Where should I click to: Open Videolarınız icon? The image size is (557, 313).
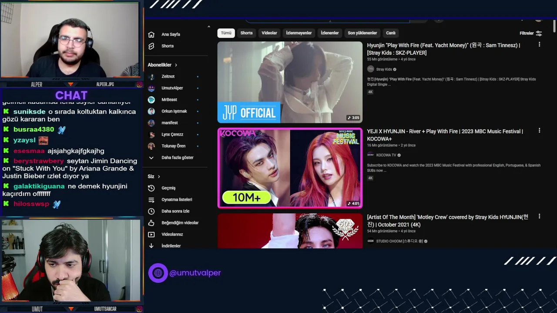(x=151, y=234)
